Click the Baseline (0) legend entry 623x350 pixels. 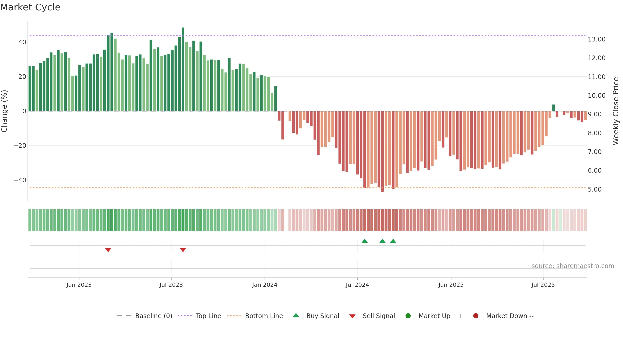[145, 316]
